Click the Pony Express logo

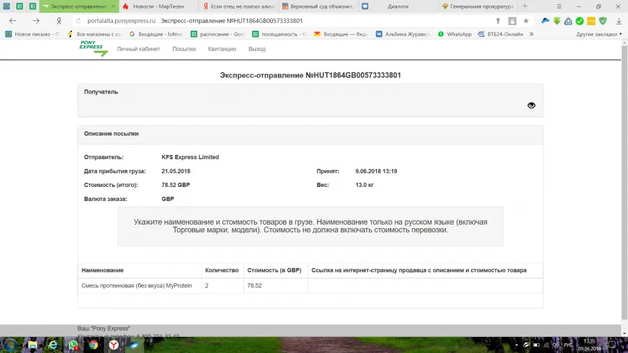(x=94, y=48)
